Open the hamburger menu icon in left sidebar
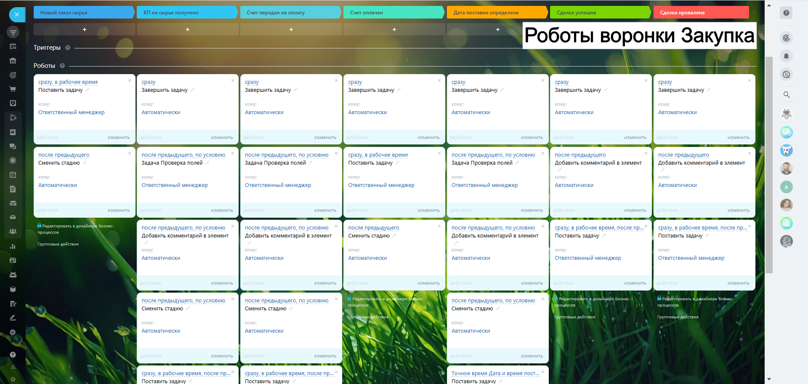Image resolution: width=808 pixels, height=384 pixels. (x=13, y=32)
